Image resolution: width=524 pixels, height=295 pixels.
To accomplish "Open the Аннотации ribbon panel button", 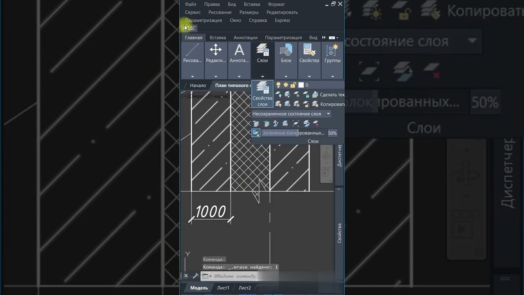I will [239, 60].
